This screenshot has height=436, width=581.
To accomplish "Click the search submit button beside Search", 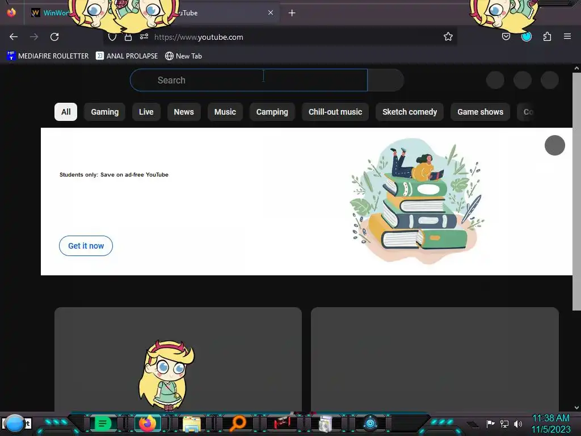I will 385,80.
